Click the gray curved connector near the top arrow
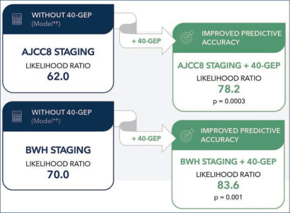The width and height of the screenshot is (290, 213). [x=128, y=28]
